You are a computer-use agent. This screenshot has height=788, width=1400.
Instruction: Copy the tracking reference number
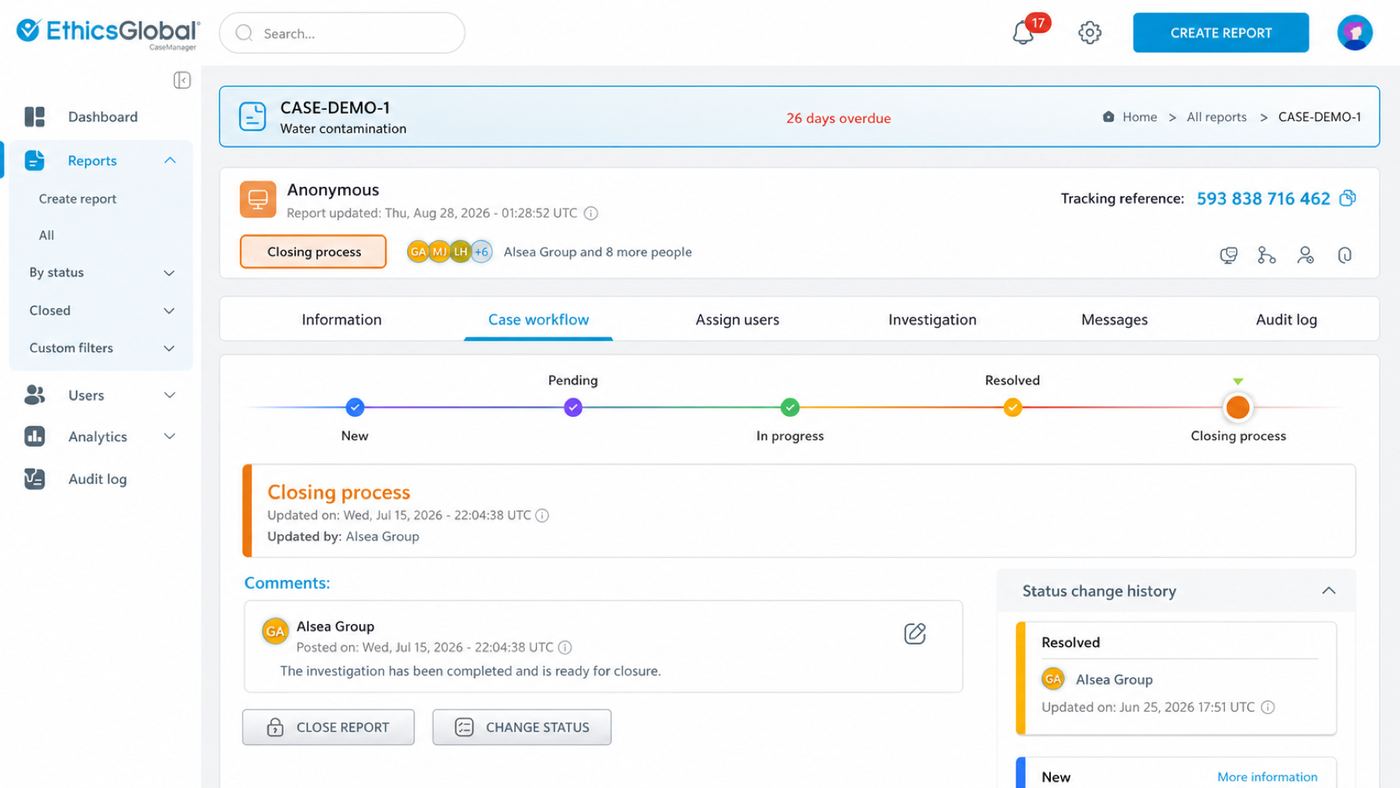[x=1347, y=198]
